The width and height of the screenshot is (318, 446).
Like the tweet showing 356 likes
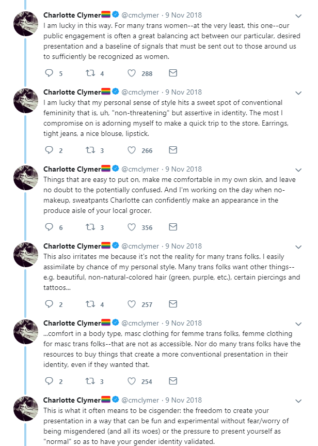(x=131, y=227)
